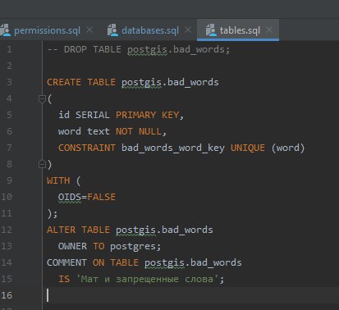Image resolution: width=339 pixels, height=310 pixels.
Task: Click line number 1 in gutter
Action: (x=9, y=49)
